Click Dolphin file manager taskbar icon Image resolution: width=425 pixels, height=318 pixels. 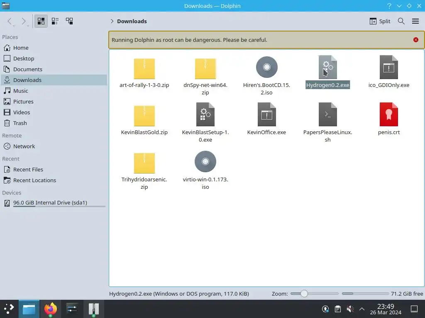(29, 309)
